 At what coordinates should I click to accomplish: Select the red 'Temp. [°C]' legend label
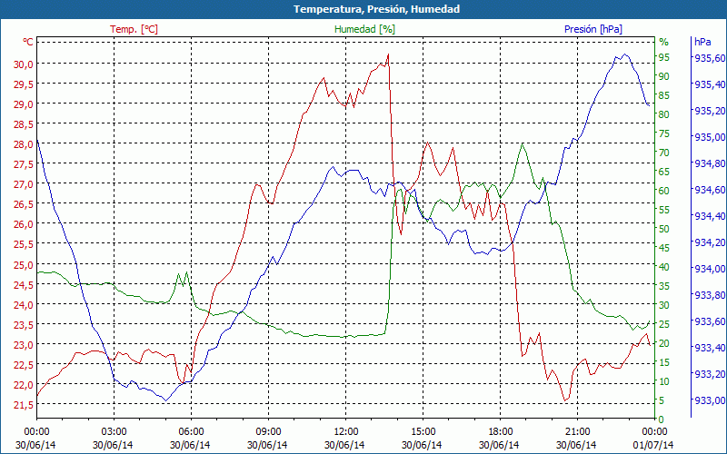[134, 29]
